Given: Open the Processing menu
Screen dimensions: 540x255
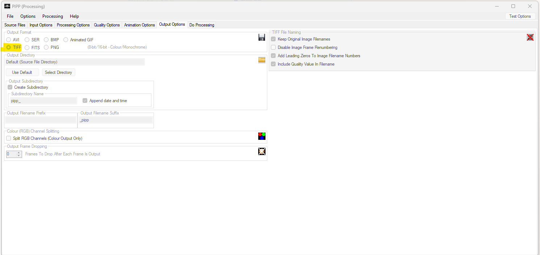Looking at the screenshot, I should click(x=53, y=16).
